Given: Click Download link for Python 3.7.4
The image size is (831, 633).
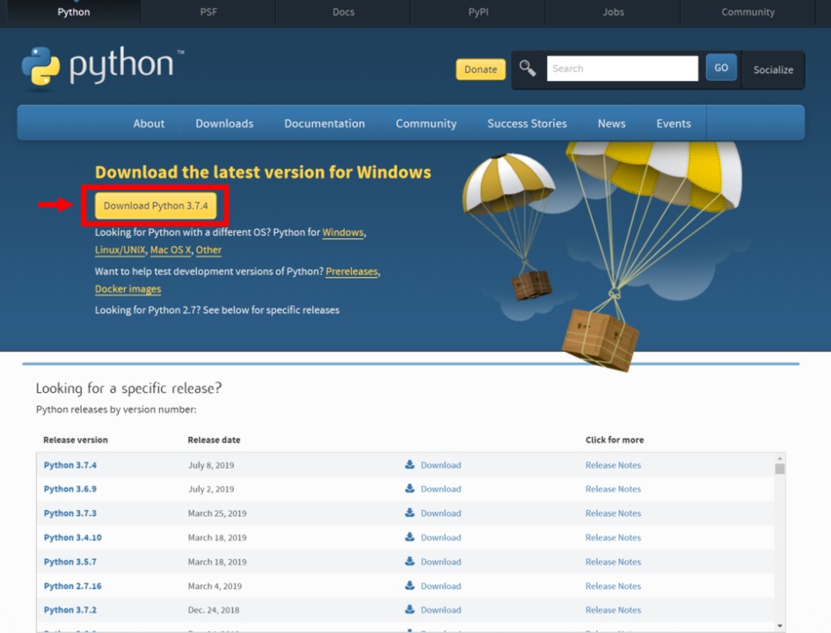Looking at the screenshot, I should coord(441,465).
